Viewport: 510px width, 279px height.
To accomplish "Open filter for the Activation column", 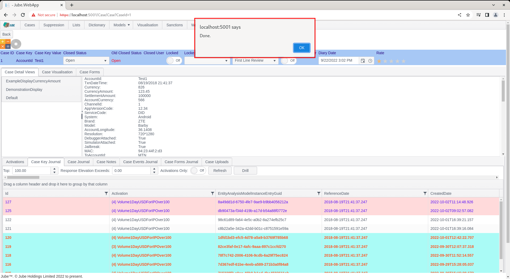I will (212, 193).
